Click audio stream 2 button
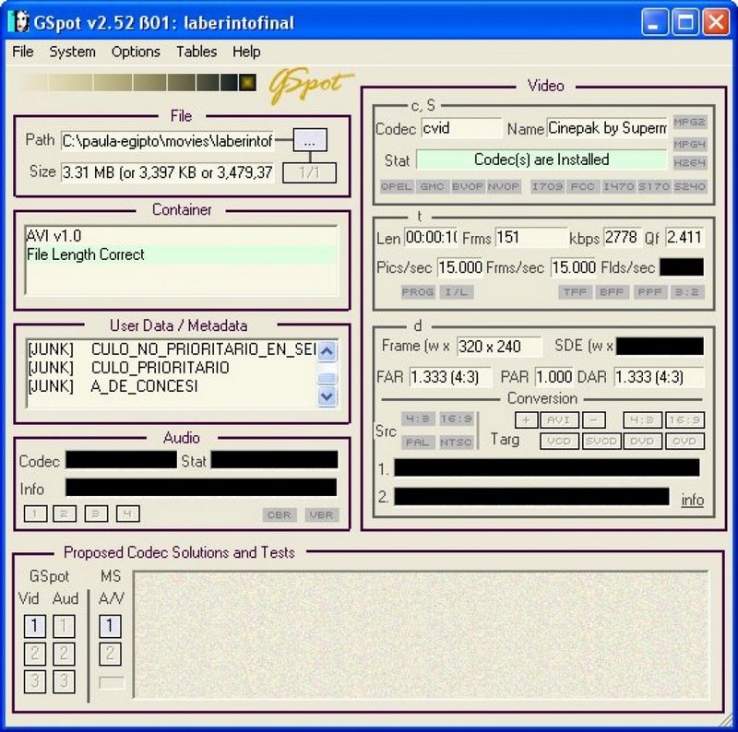Image resolution: width=738 pixels, height=732 pixels. pyautogui.click(x=65, y=514)
